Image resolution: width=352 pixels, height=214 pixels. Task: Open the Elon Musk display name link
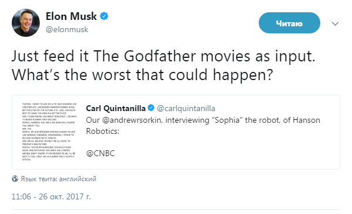71,16
